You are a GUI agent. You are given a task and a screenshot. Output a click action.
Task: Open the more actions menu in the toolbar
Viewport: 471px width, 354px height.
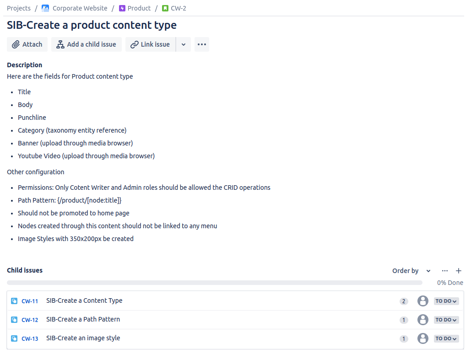pyautogui.click(x=201, y=44)
